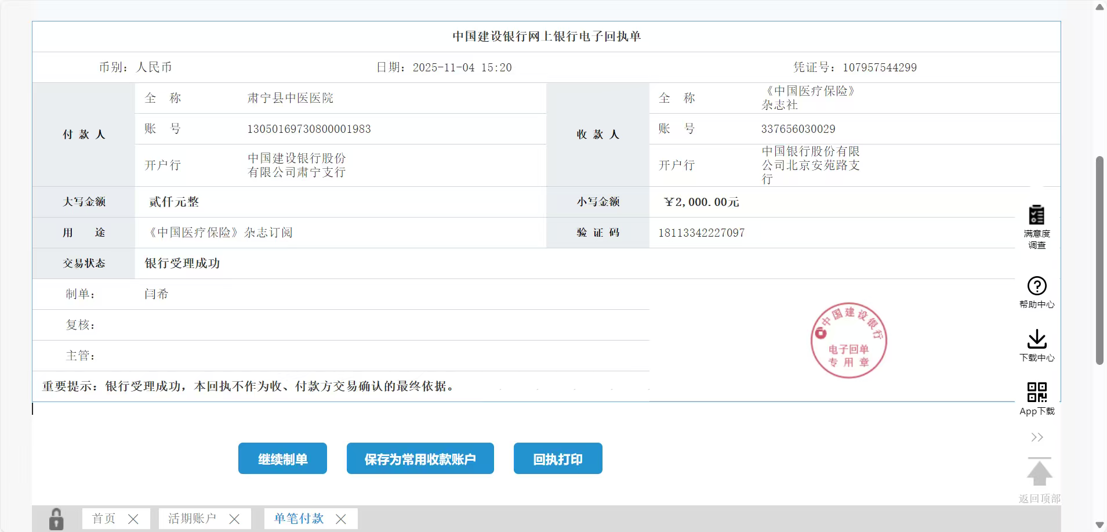The height and width of the screenshot is (532, 1107).
Task: Close the 活期账户 tab
Action: click(234, 519)
